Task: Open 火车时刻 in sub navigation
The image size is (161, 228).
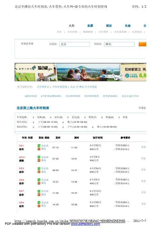Action: pos(72,32)
